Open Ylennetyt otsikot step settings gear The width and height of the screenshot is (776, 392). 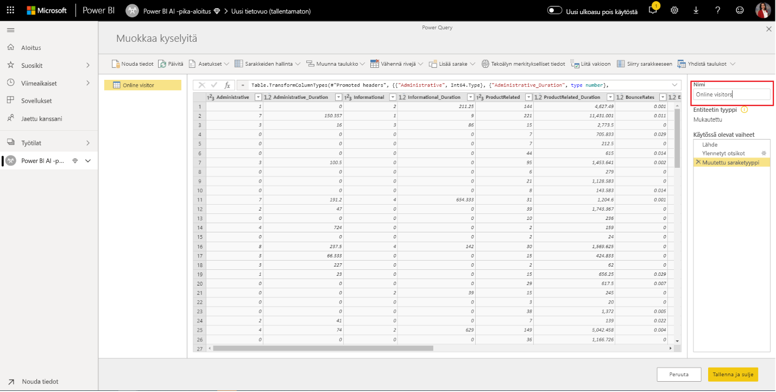coord(764,154)
